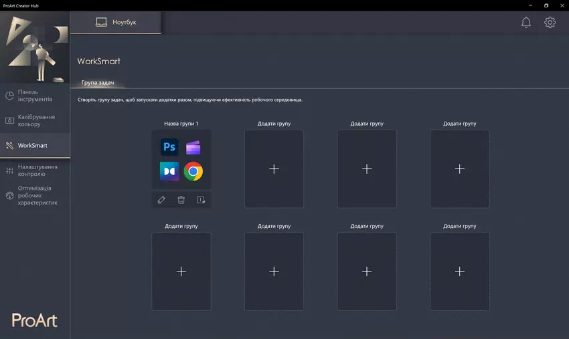This screenshot has width=569, height=339.
Task: Open Калібрування кольору in the sidebar
Action: point(35,120)
